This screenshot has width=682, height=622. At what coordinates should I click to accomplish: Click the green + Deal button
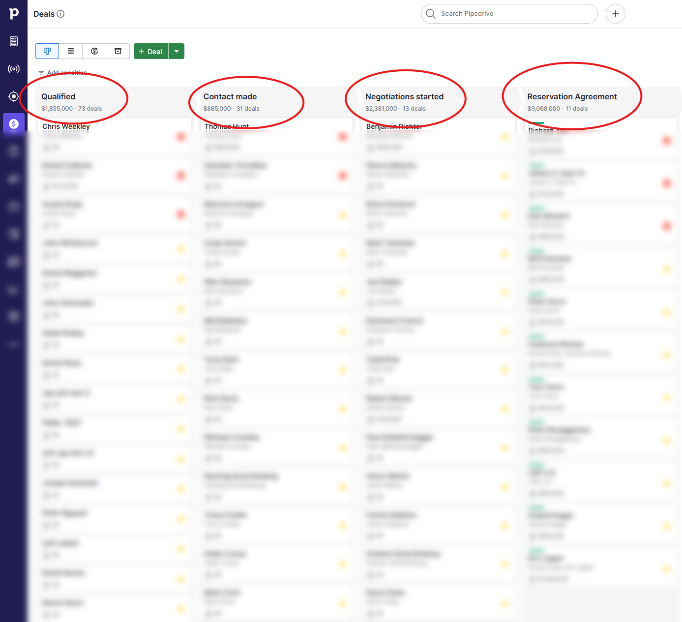point(150,51)
